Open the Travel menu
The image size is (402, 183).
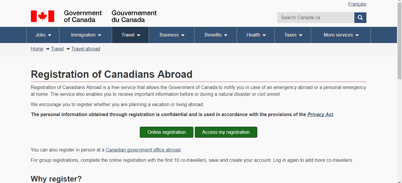pyautogui.click(x=130, y=35)
